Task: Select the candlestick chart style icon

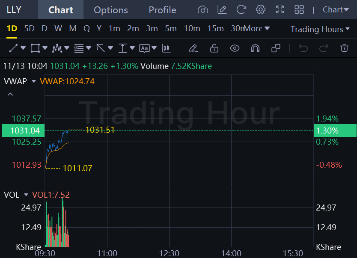Action: coord(166,48)
